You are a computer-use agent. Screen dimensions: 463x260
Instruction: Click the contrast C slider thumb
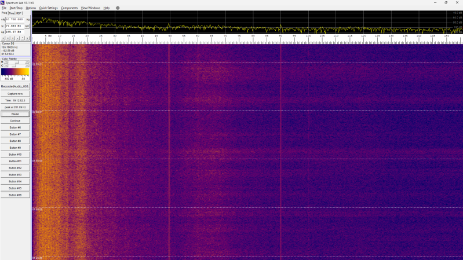[x=14, y=65]
